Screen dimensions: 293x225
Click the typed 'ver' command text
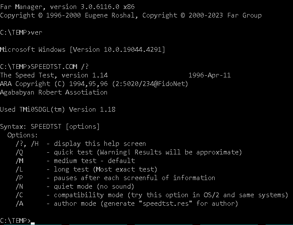point(37,33)
